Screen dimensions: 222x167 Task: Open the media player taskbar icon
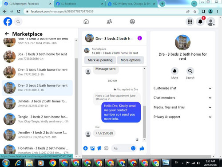coord(41,163)
